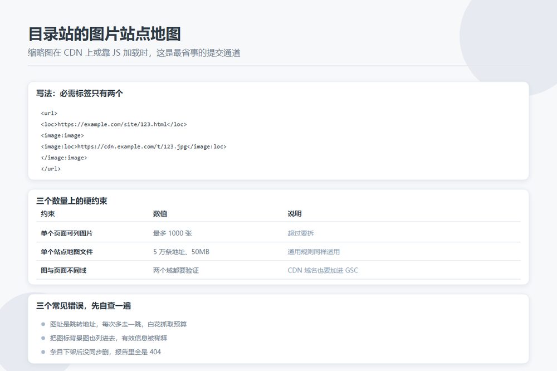This screenshot has height=371, width=557.
Task: Click the page title 目录站的图片站点地图
Action: point(105,34)
